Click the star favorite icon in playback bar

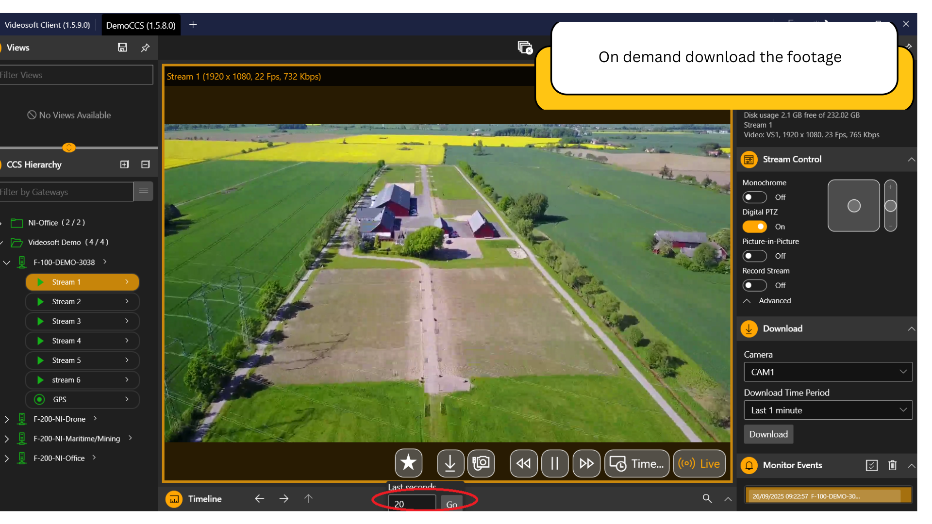tap(408, 463)
